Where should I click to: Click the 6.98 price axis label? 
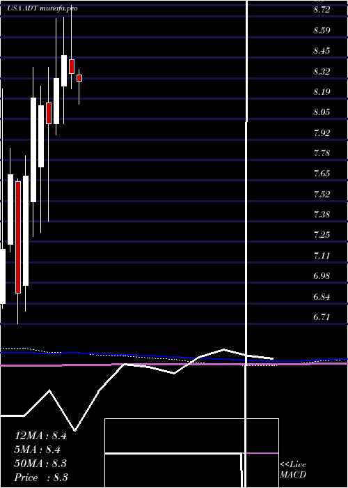coord(322,276)
